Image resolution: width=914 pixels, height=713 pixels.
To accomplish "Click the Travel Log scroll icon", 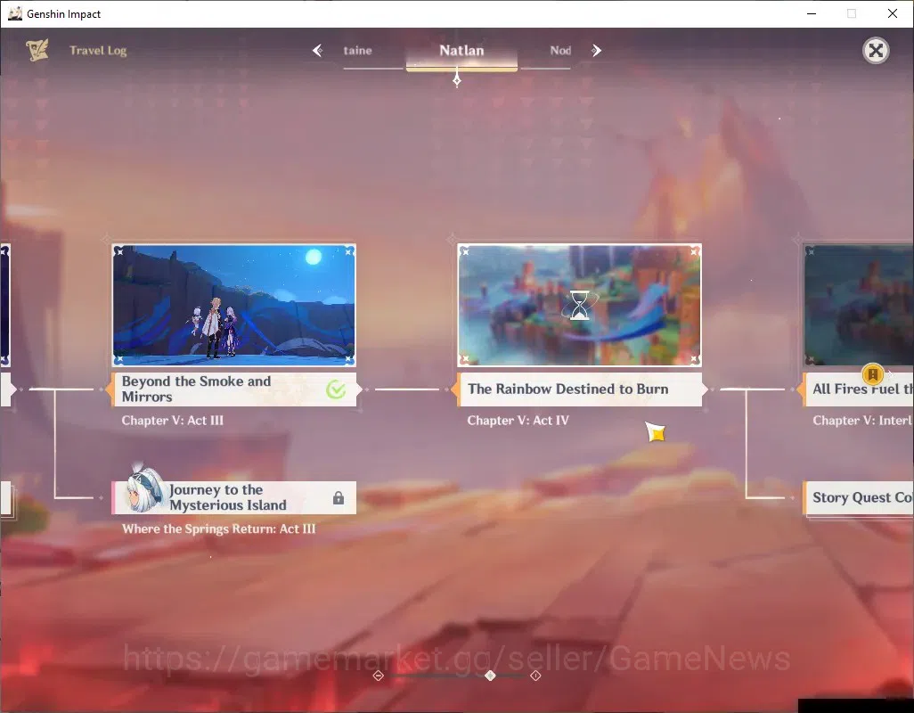I will [37, 50].
